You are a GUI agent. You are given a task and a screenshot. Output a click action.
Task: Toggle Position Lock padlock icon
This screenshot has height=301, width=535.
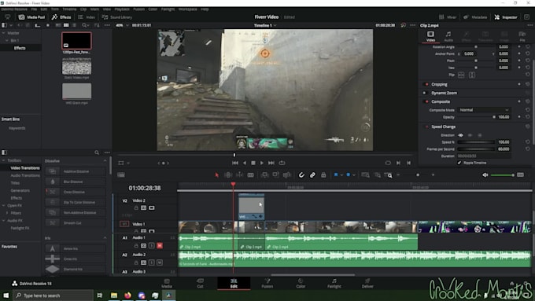coord(323,175)
